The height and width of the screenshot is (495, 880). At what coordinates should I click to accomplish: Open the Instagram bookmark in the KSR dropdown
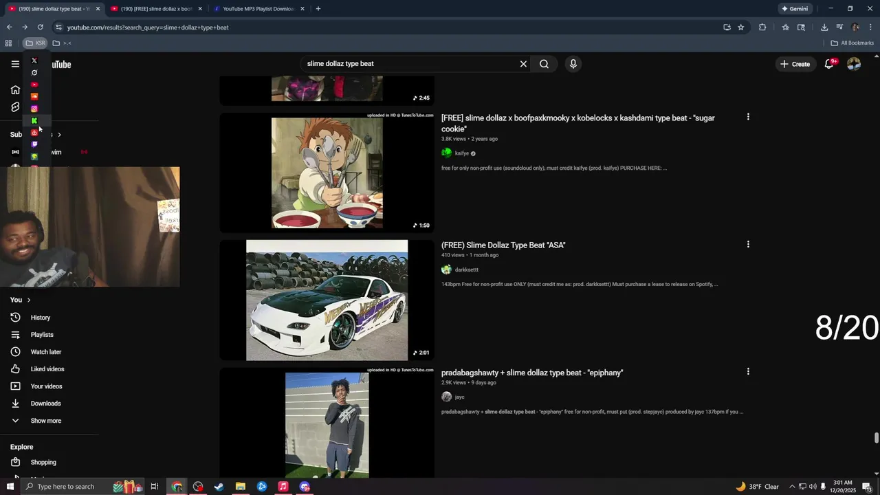[34, 109]
